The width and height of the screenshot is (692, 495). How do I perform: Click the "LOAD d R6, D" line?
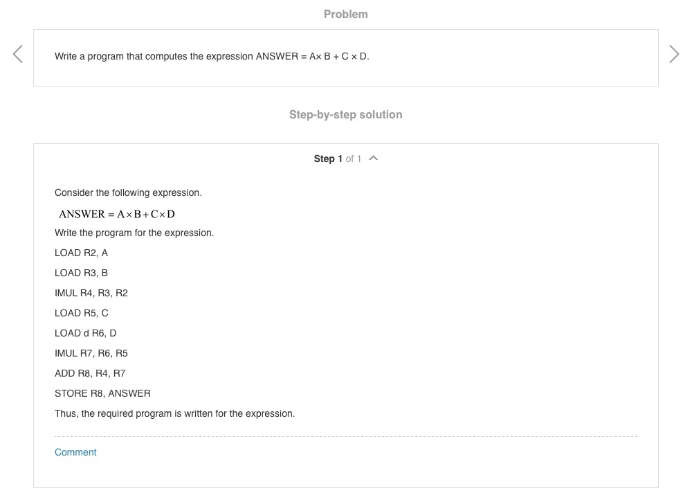(x=85, y=334)
